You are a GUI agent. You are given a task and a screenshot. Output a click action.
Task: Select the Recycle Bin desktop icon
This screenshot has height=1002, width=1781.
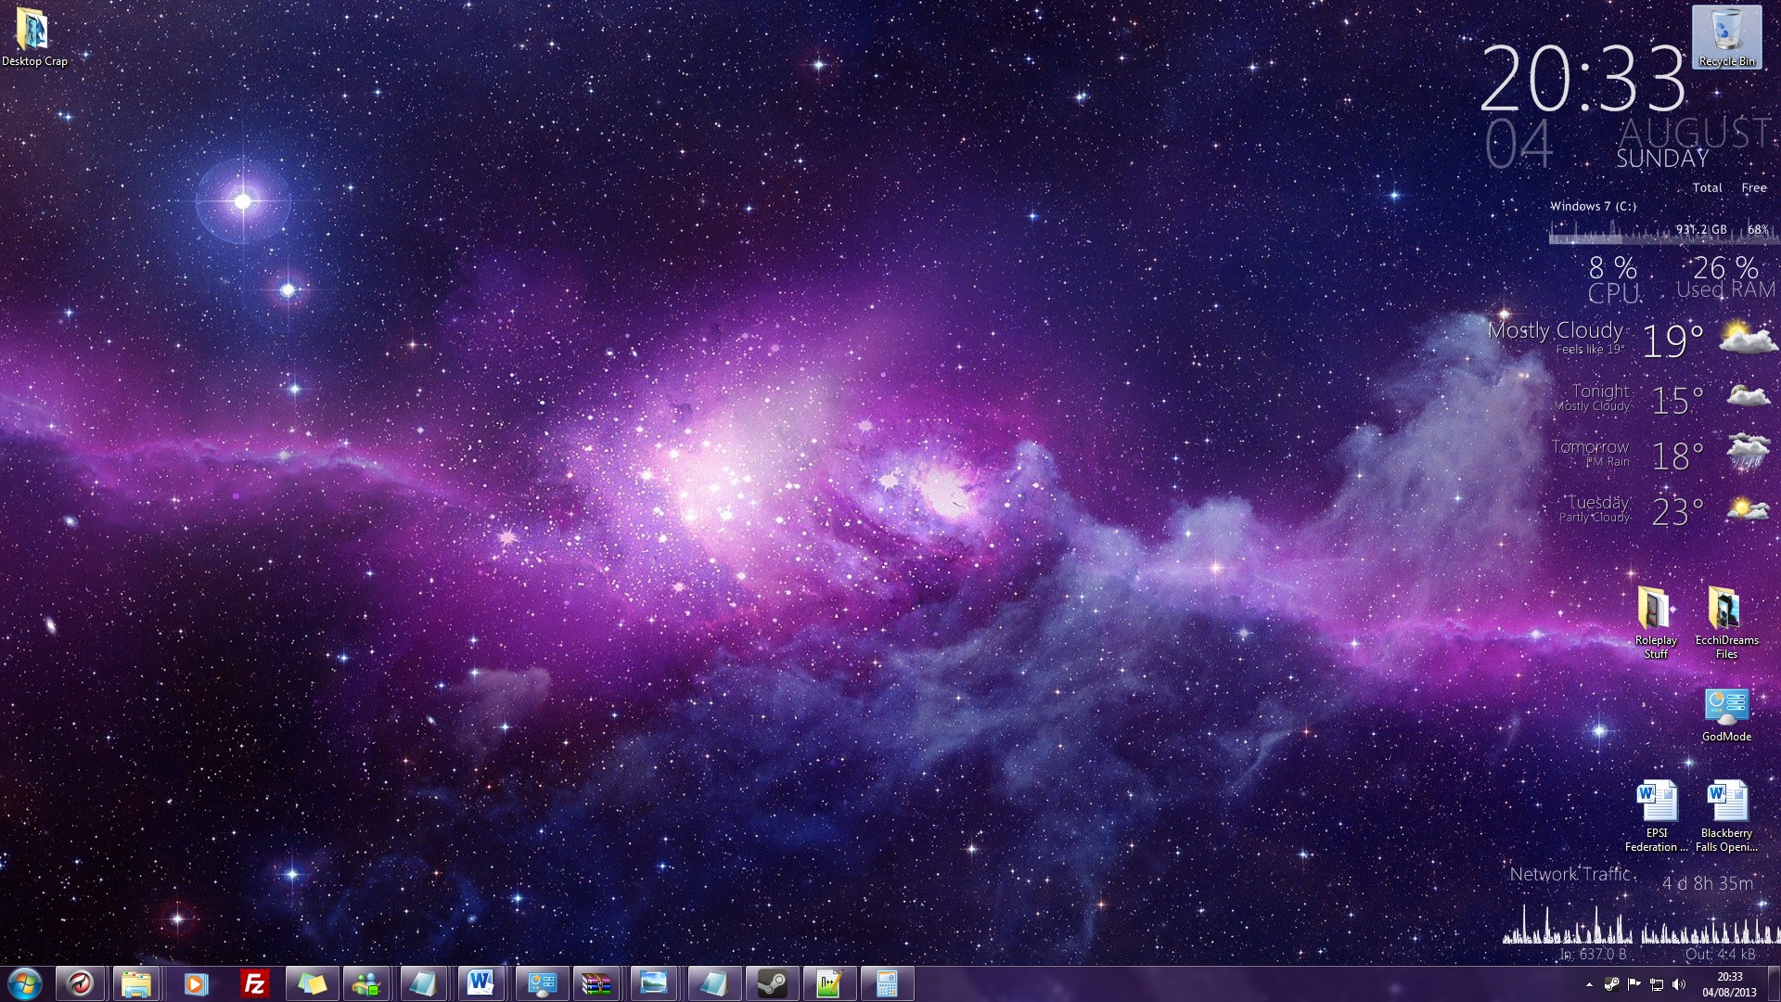(x=1726, y=37)
